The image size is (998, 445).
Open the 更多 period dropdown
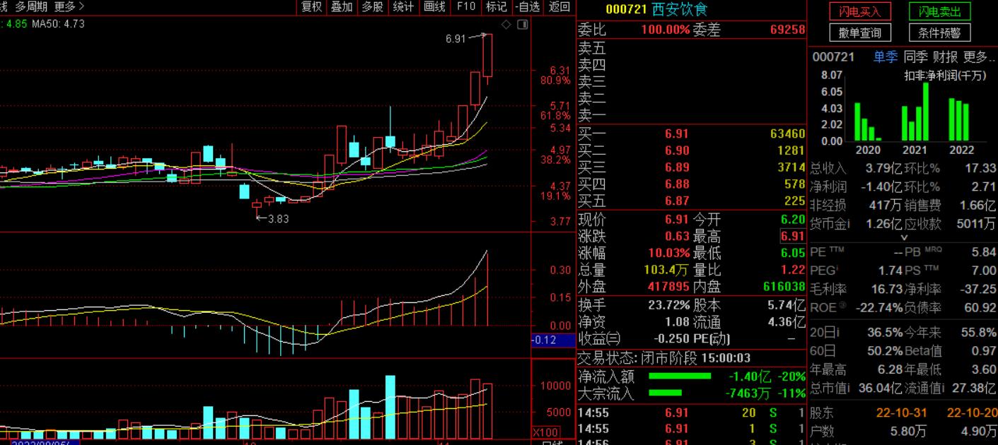pos(69,7)
